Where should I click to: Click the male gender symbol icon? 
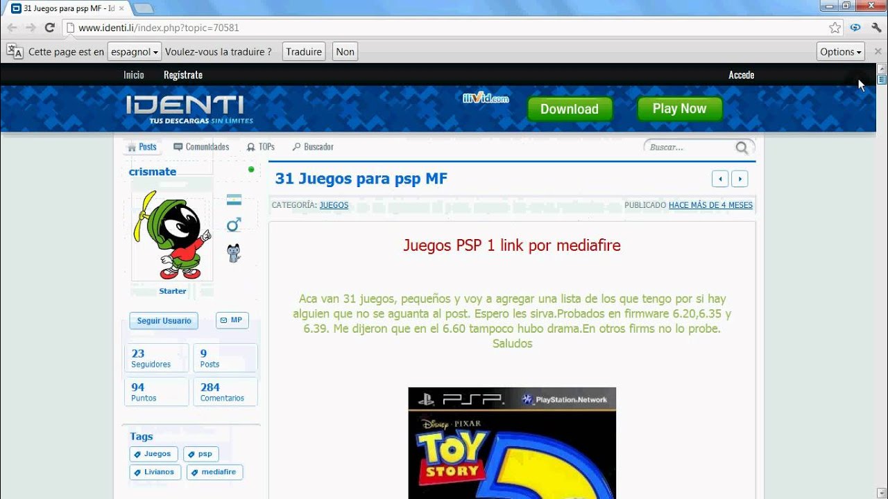click(234, 224)
